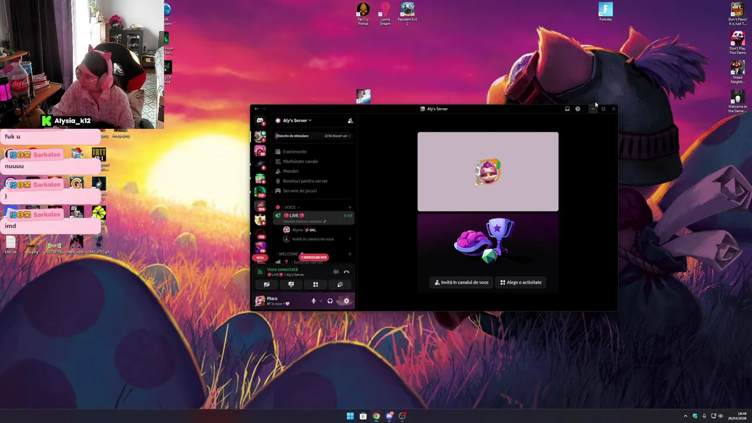The height and width of the screenshot is (423, 752).
Task: Toggle noise suppression waveform icon
Action: 336,272
